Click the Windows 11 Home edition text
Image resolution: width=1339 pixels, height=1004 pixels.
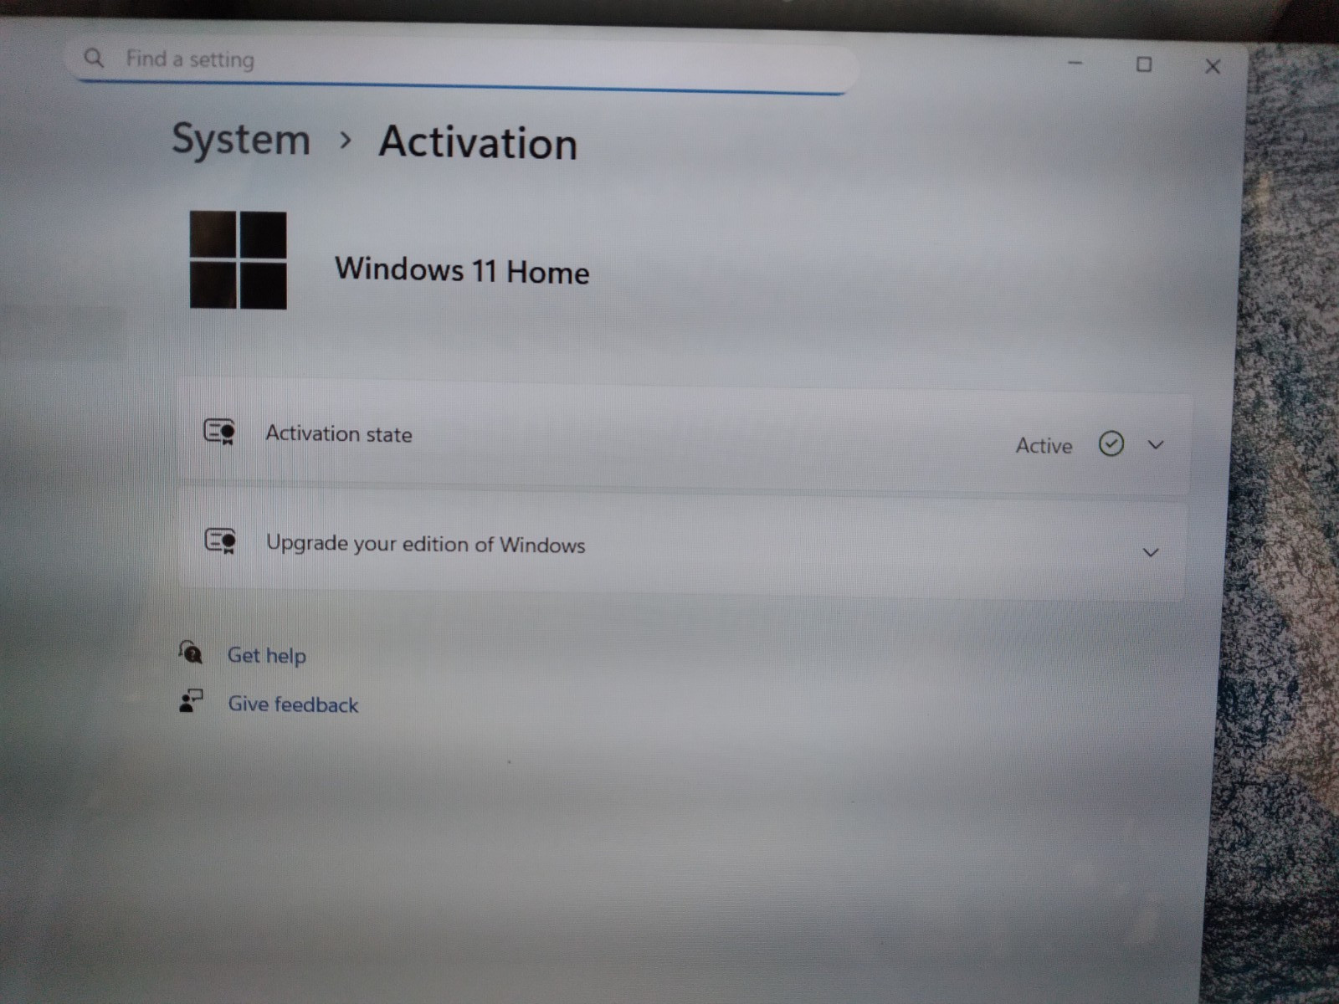tap(462, 270)
